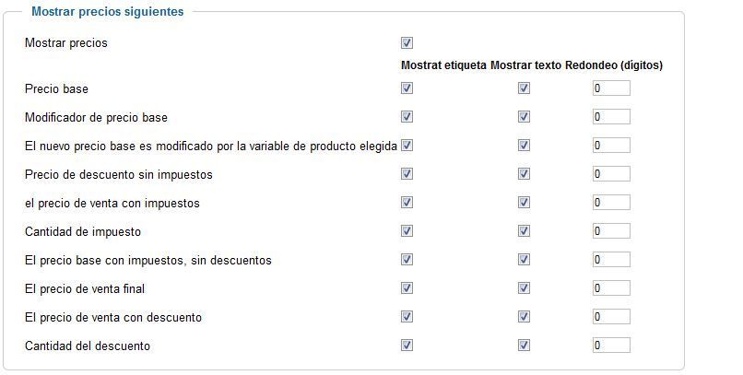Toggle Mostrar etiqueta for Precio base

pos(407,88)
